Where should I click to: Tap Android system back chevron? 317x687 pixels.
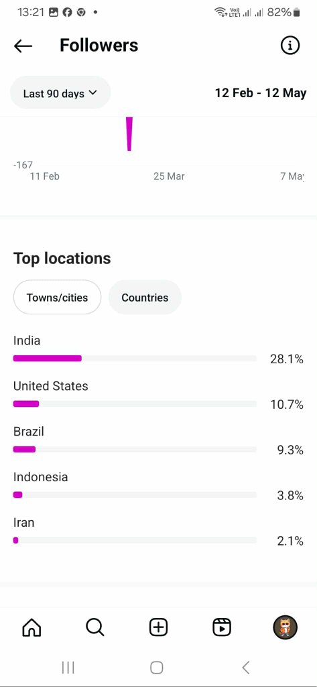[x=246, y=668]
